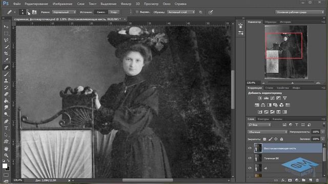Select the Pen tool

6,121
